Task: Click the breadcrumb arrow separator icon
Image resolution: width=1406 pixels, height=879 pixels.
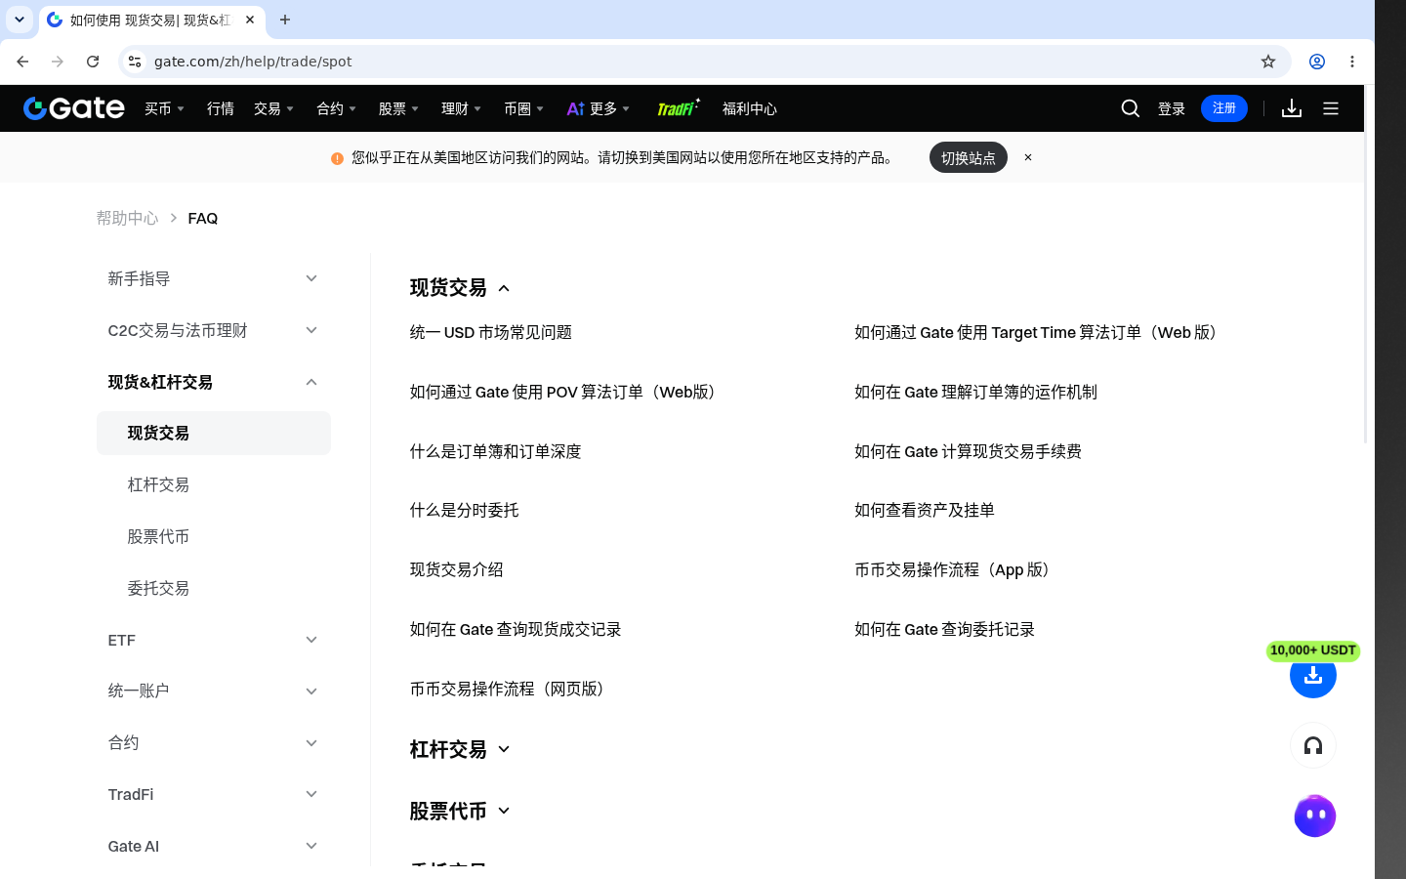Action: tap(173, 218)
